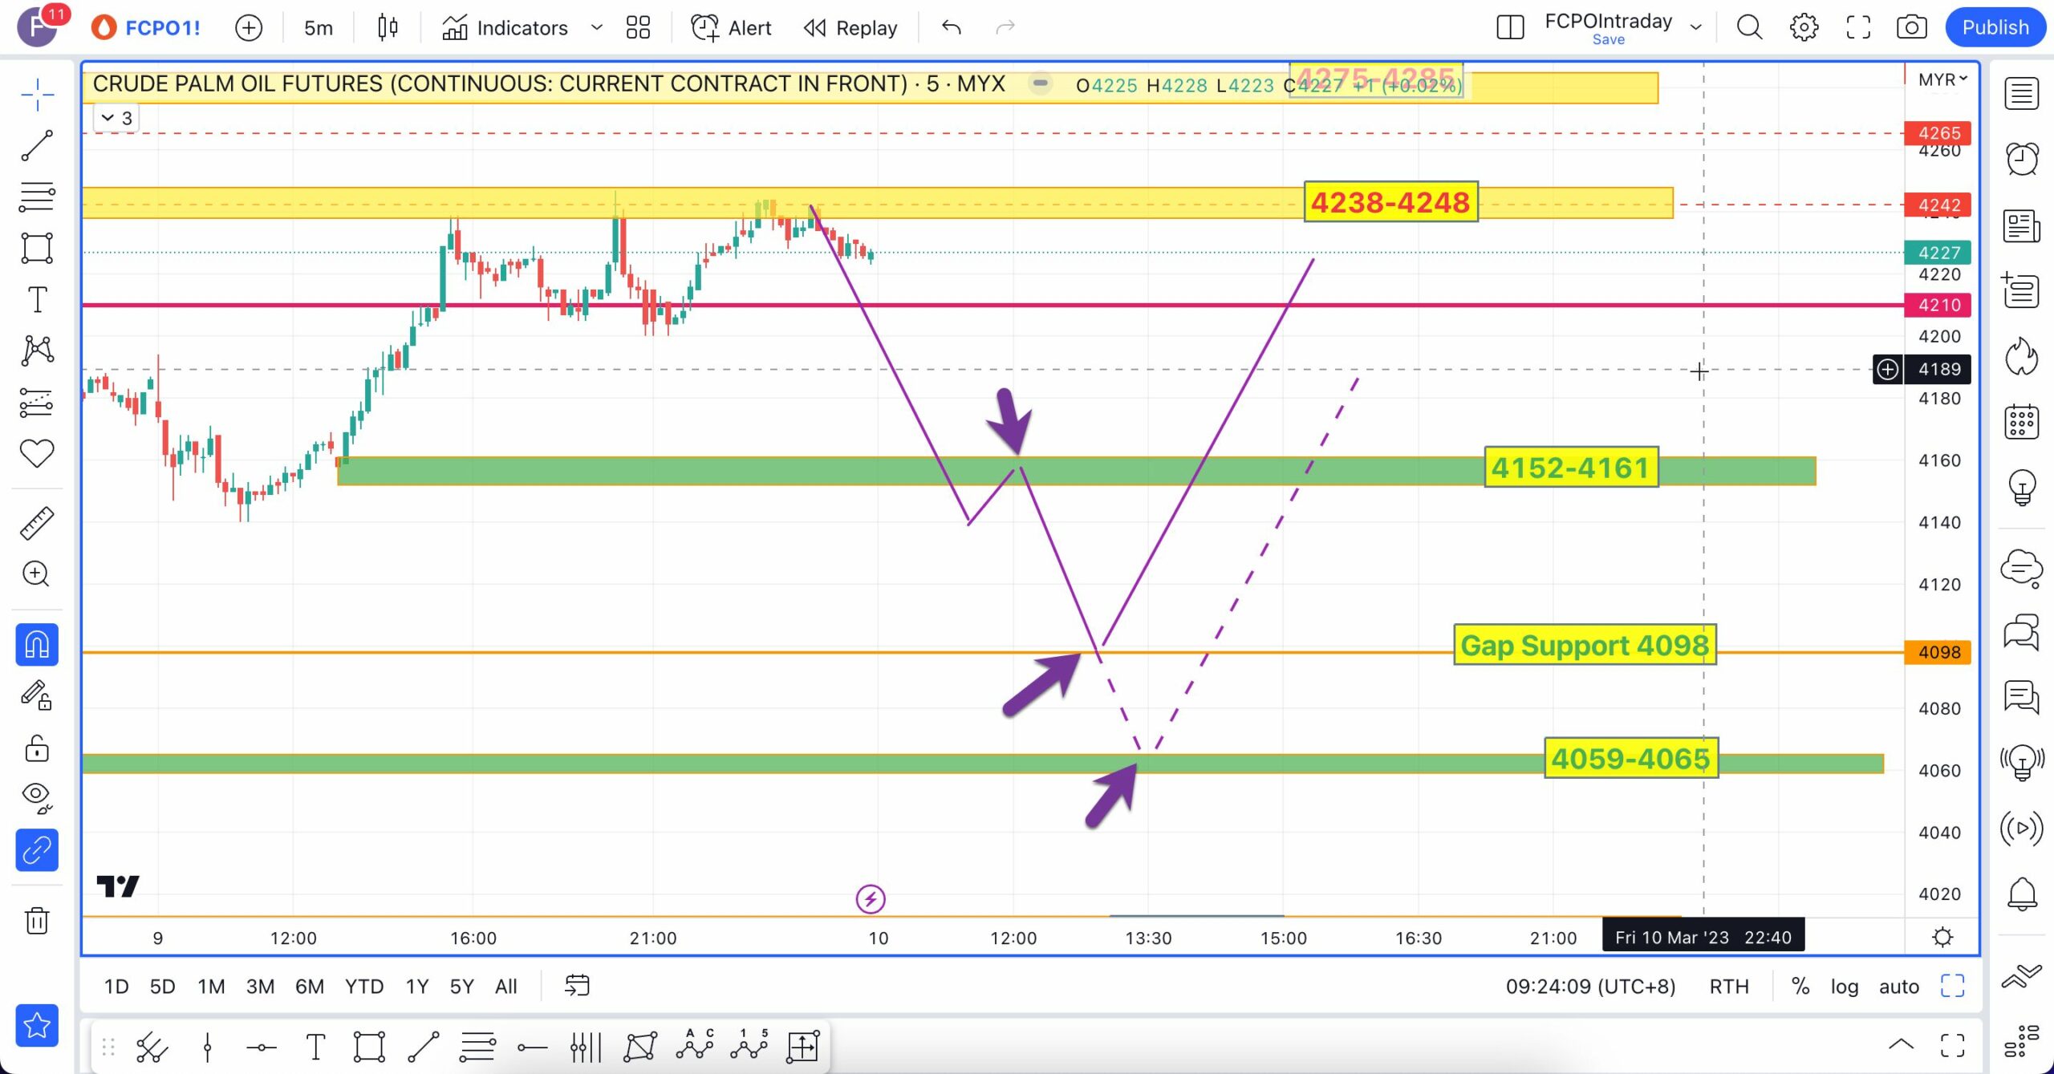Screen dimensions: 2054x1074
Task: Open the alerts alarm clock panel
Action: click(2021, 158)
